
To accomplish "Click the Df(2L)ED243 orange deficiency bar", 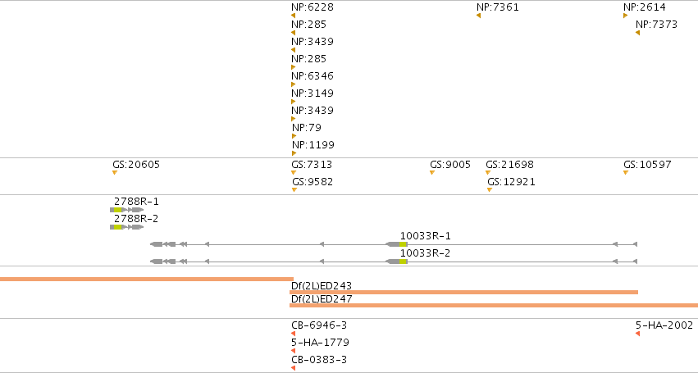I will [464, 293].
